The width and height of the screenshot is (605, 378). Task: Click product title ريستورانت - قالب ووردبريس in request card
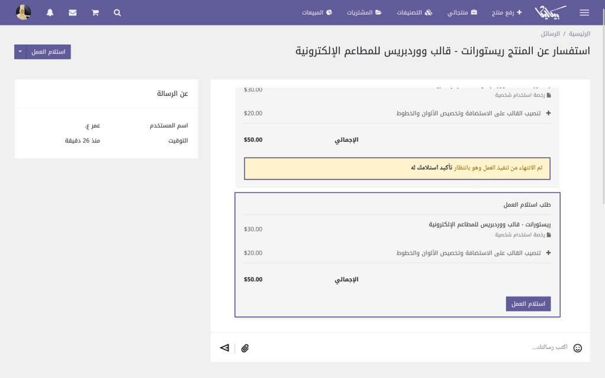pyautogui.click(x=490, y=224)
